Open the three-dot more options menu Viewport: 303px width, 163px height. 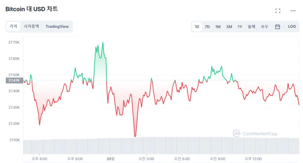(x=293, y=11)
